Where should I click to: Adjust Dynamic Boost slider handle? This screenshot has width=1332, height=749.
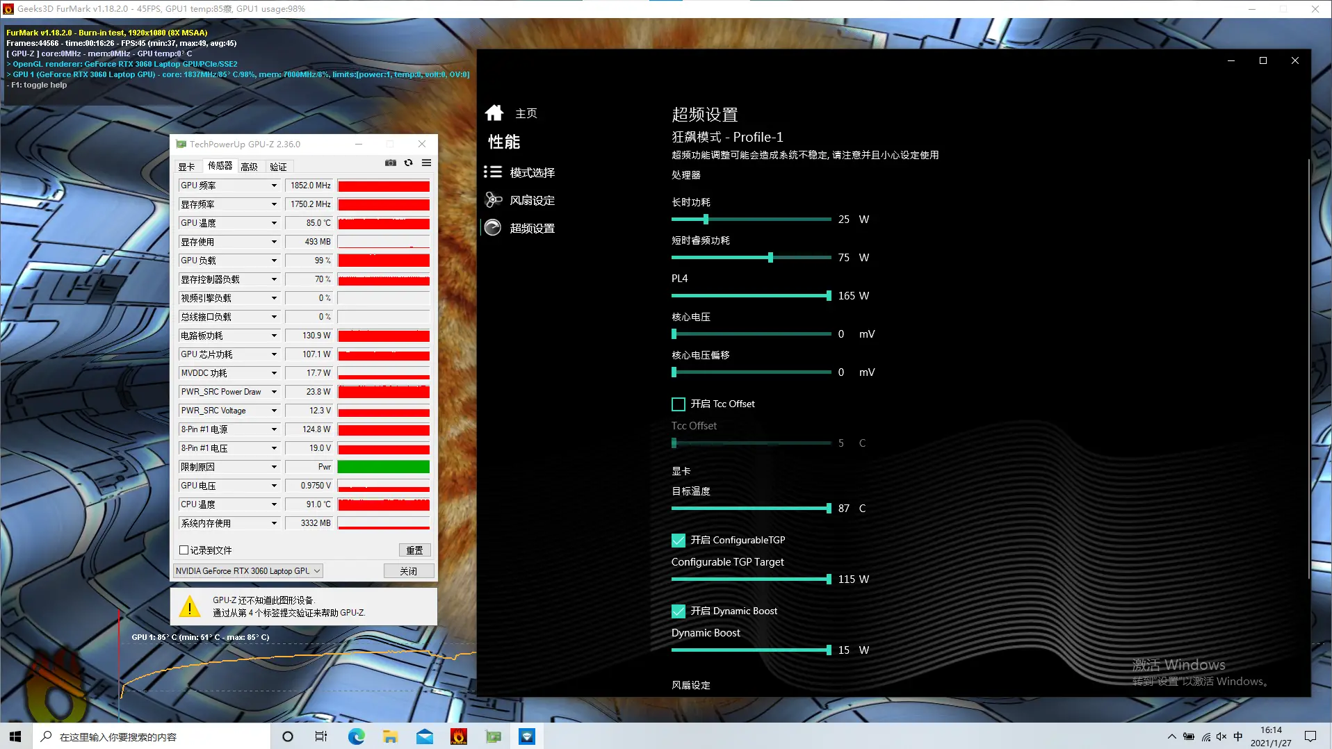point(829,650)
